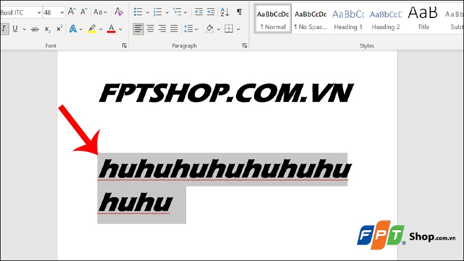
Task: Apply borders to selection
Action: 229,28
